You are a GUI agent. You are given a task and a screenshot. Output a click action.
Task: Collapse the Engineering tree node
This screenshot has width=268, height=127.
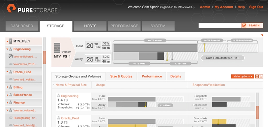click(7, 49)
